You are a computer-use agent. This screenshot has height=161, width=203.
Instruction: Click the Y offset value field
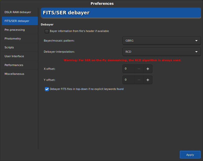click(x=129, y=80)
